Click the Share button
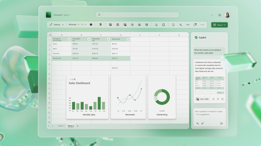This screenshot has width=261, height=146. pyautogui.click(x=219, y=25)
